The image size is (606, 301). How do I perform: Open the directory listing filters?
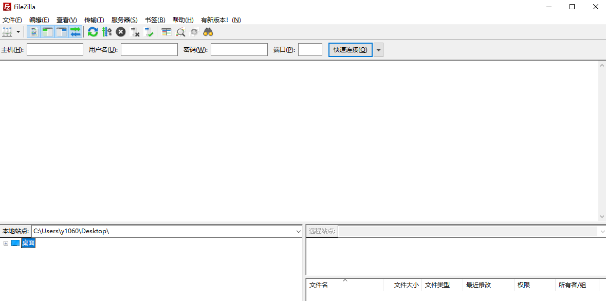click(166, 32)
